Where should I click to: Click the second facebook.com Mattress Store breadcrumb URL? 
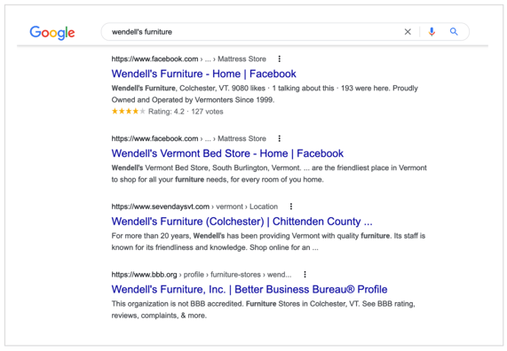[x=188, y=138]
